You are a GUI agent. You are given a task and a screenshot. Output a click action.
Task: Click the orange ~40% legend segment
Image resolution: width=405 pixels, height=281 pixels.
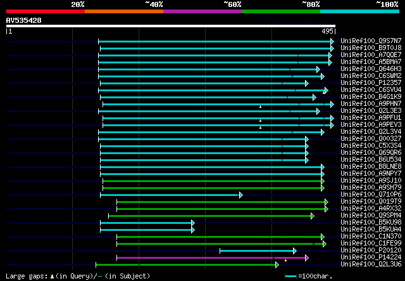(x=124, y=11)
